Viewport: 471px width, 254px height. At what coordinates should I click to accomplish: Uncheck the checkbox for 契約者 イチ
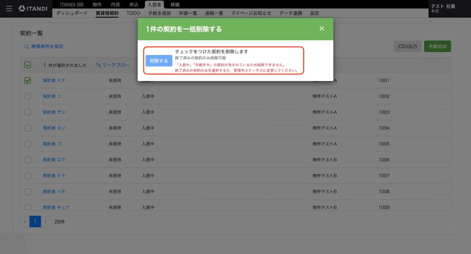[27, 80]
